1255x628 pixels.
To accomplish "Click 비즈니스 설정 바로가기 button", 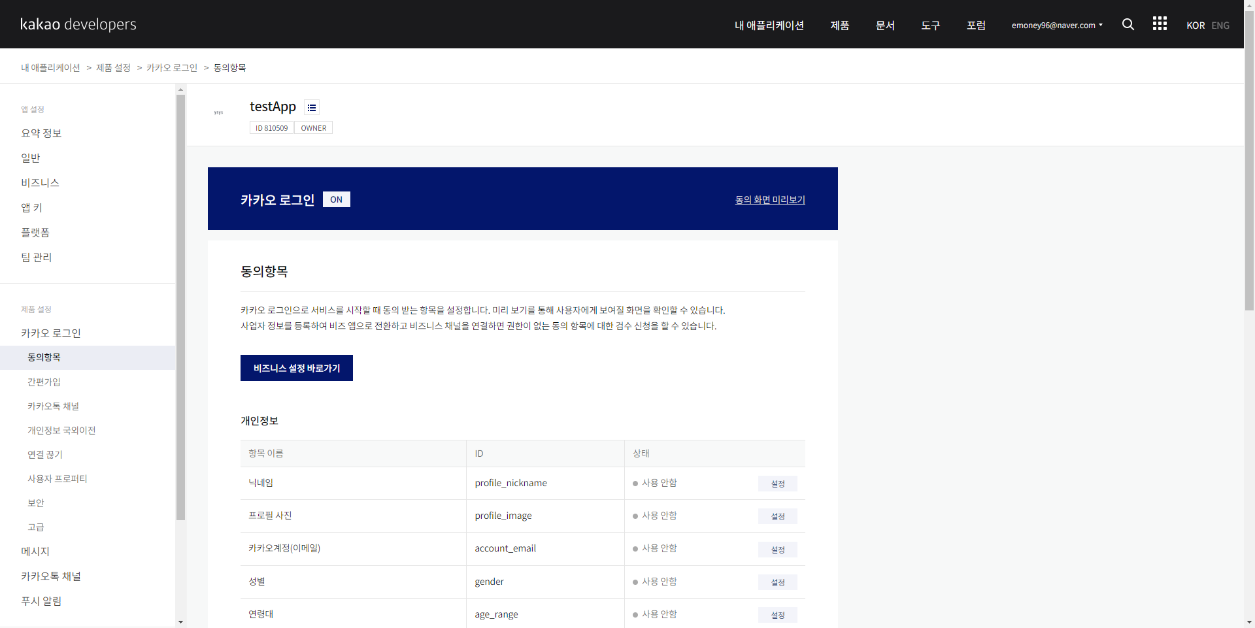I will (x=297, y=368).
